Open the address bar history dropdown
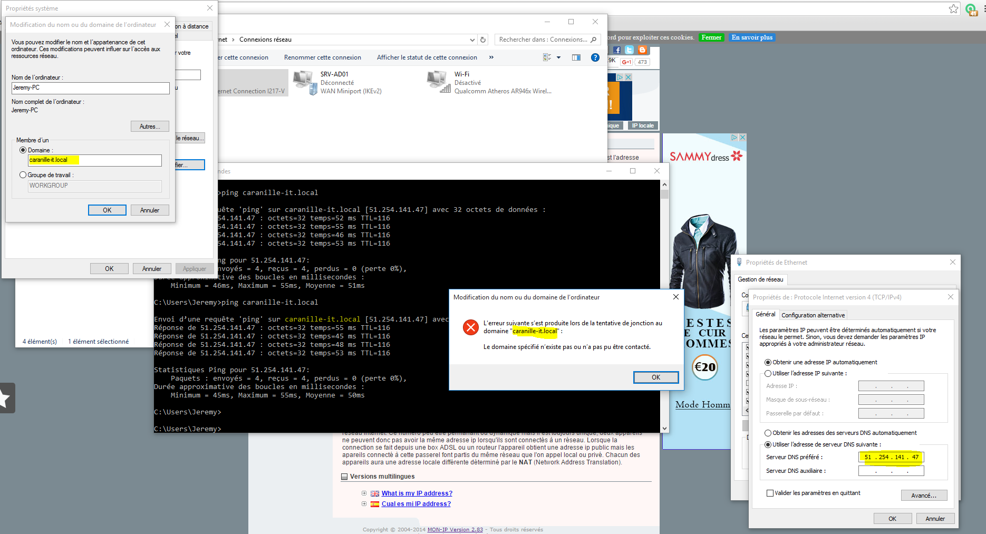 tap(472, 40)
